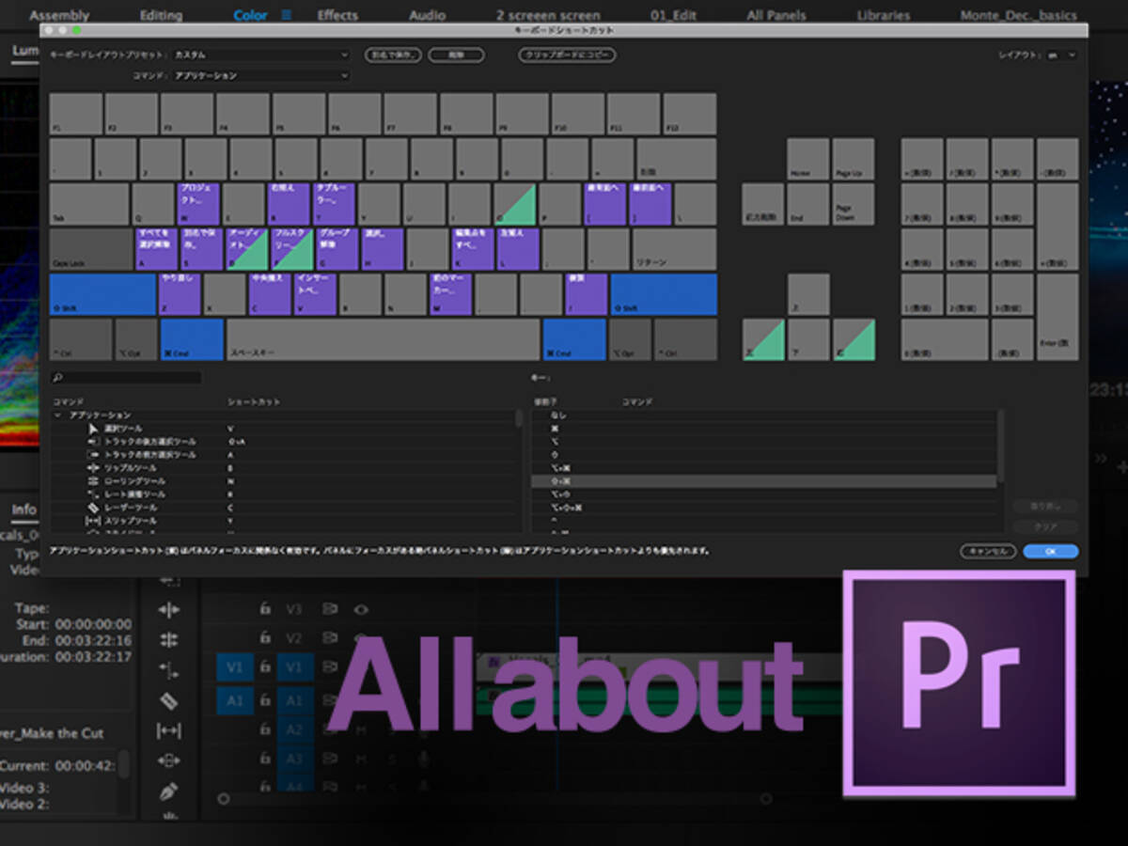Collapse the アプリケーション group in the command list
1128x846 pixels.
[57, 413]
